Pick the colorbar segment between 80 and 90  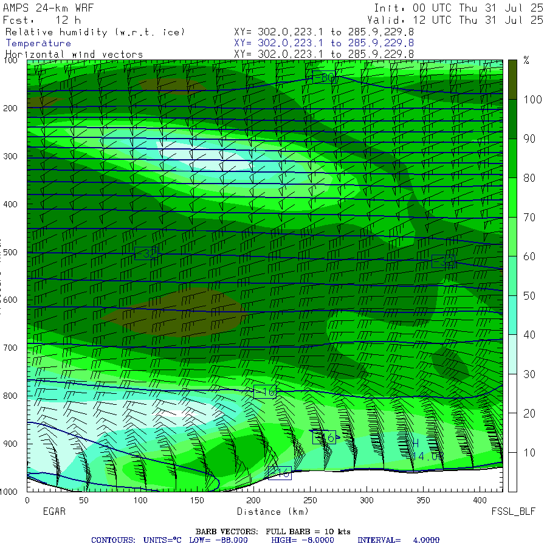(x=512, y=159)
